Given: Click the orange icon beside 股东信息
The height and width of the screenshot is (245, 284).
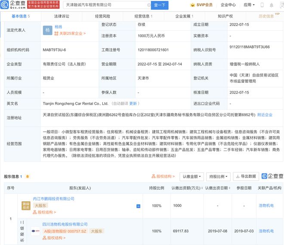Looking at the screenshot, I should pyautogui.click(x=28, y=176).
